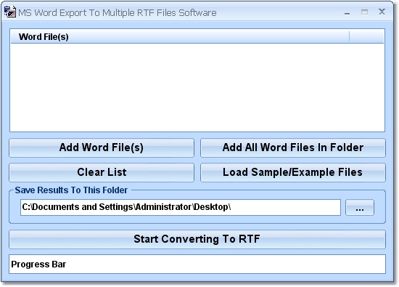This screenshot has height=287, width=399.
Task: Click Add All Word Files In Folder
Action: pos(293,147)
